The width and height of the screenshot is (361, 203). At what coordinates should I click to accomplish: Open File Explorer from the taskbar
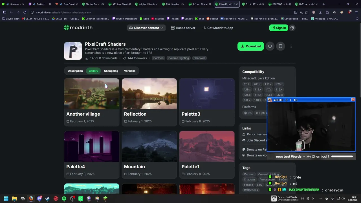pyautogui.click(x=14, y=198)
